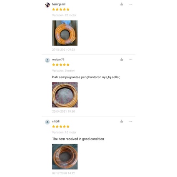Image resolution: width=177 pixels, height=177 pixels.
Task: Select hairinjamil's five-star rating
Action: pyautogui.click(x=61, y=10)
